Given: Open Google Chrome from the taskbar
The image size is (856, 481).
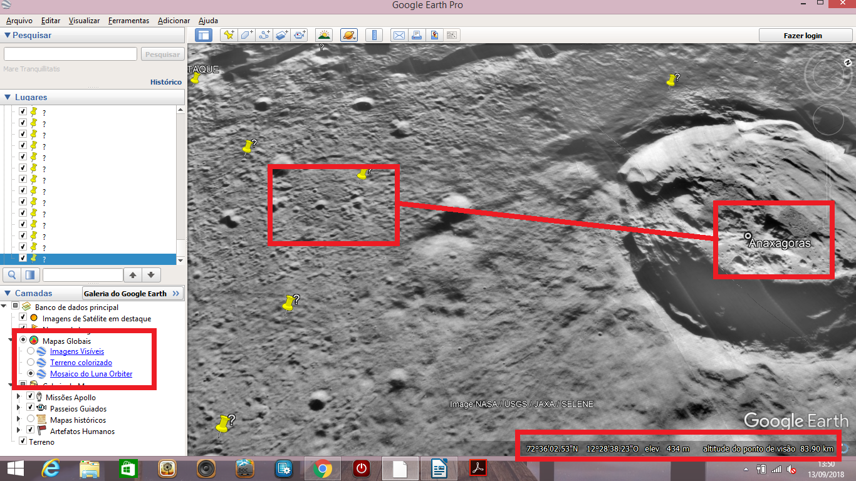Looking at the screenshot, I should click(x=322, y=468).
